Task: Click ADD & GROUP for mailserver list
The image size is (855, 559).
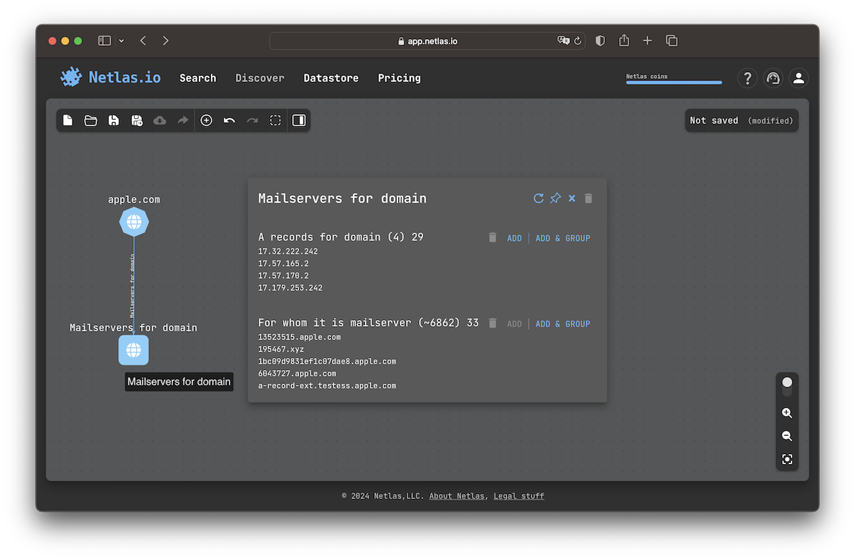Action: (562, 324)
